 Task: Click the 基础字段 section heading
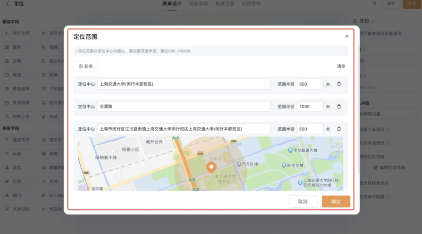click(11, 22)
